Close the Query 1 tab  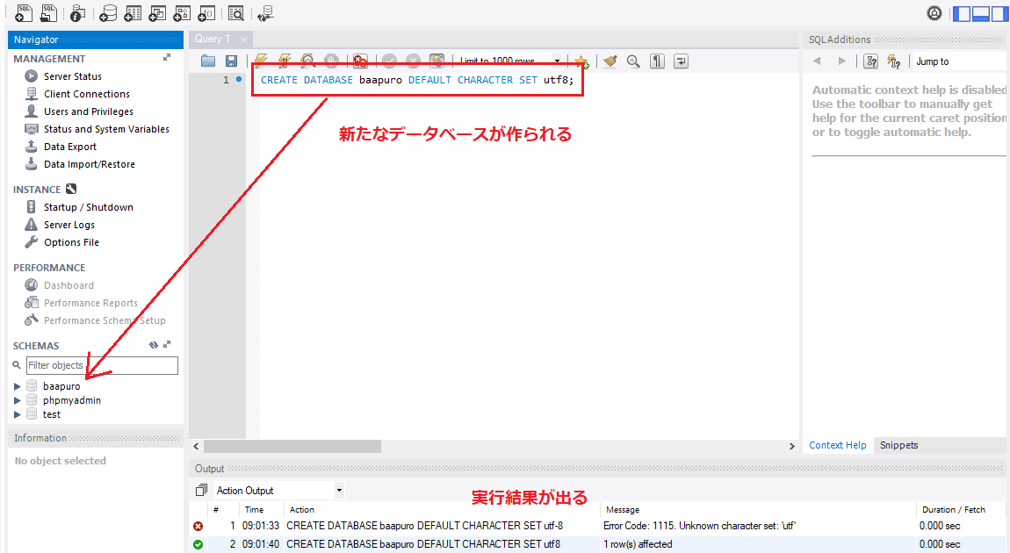pos(243,39)
